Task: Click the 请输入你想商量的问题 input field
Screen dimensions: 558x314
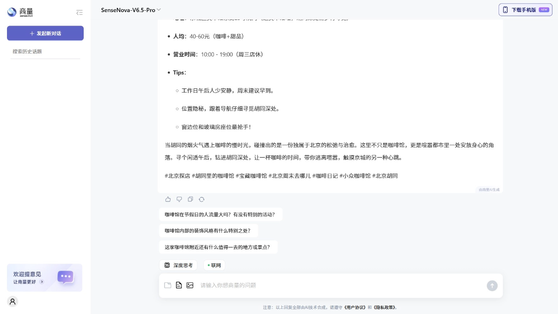Action: click(325, 285)
